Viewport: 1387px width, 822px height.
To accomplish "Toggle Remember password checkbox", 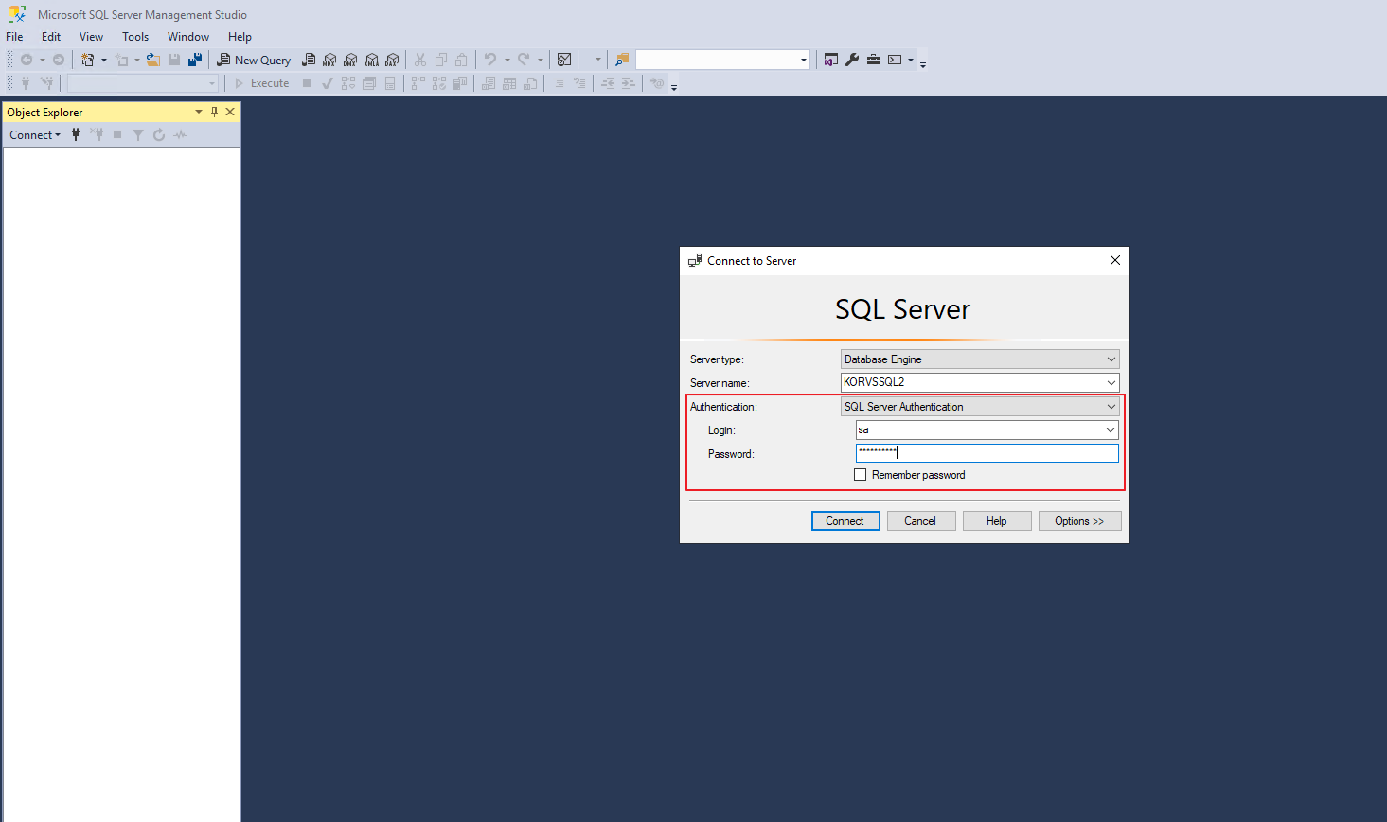I will tap(860, 475).
